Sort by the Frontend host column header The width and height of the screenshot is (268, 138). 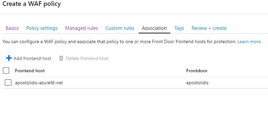[30, 71]
